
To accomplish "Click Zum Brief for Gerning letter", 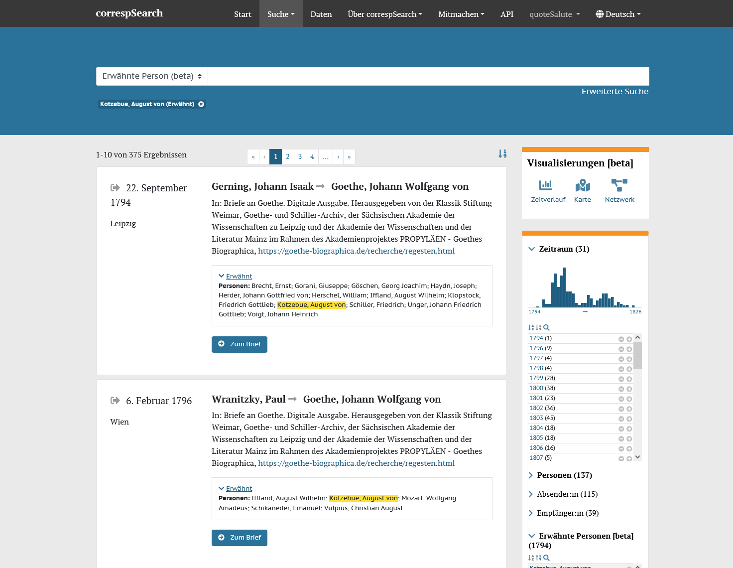I will (240, 344).
